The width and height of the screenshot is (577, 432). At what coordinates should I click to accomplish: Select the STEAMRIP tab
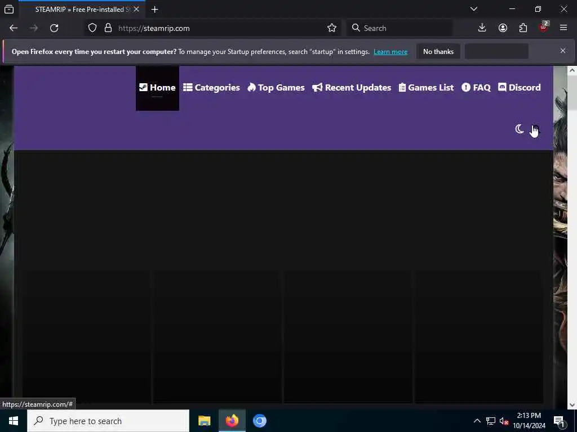(x=82, y=9)
